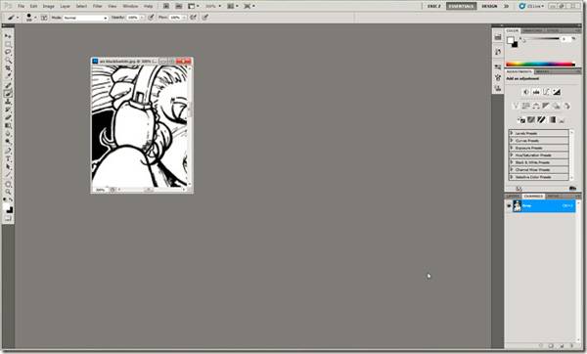
Task: Toggle the Gray channel visibility eye
Action: click(509, 205)
